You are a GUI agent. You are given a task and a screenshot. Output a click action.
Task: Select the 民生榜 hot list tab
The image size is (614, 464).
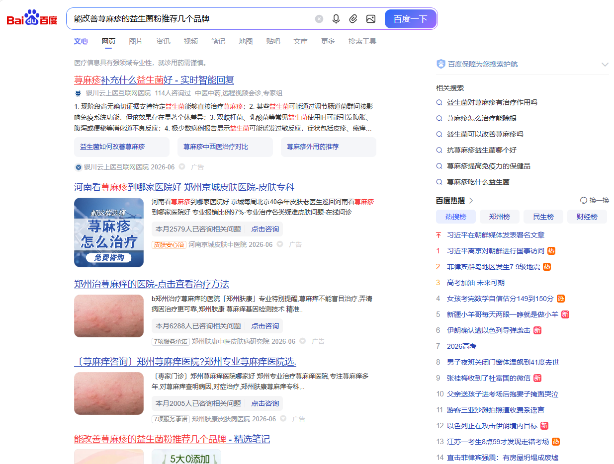point(543,217)
